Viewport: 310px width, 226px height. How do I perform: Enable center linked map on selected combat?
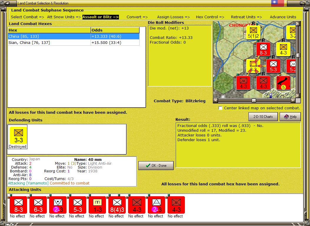coord(220,108)
